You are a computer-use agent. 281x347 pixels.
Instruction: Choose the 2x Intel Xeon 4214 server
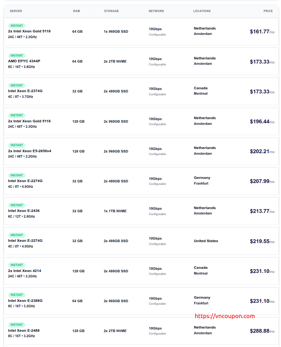tap(24, 271)
